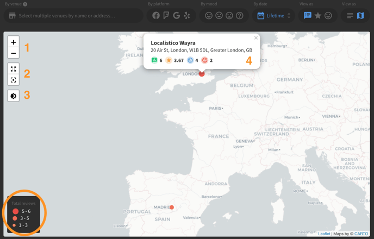The height and width of the screenshot is (239, 374).
Task: Filter reviews by Yelp platform
Action: (x=187, y=16)
